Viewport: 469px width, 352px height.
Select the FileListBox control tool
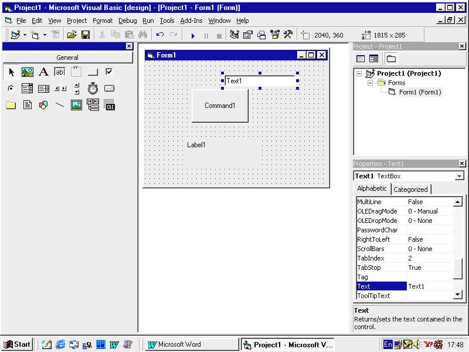coord(27,105)
